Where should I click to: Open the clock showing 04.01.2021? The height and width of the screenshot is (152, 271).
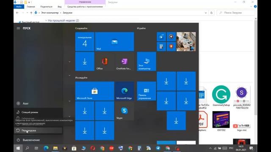241,148
